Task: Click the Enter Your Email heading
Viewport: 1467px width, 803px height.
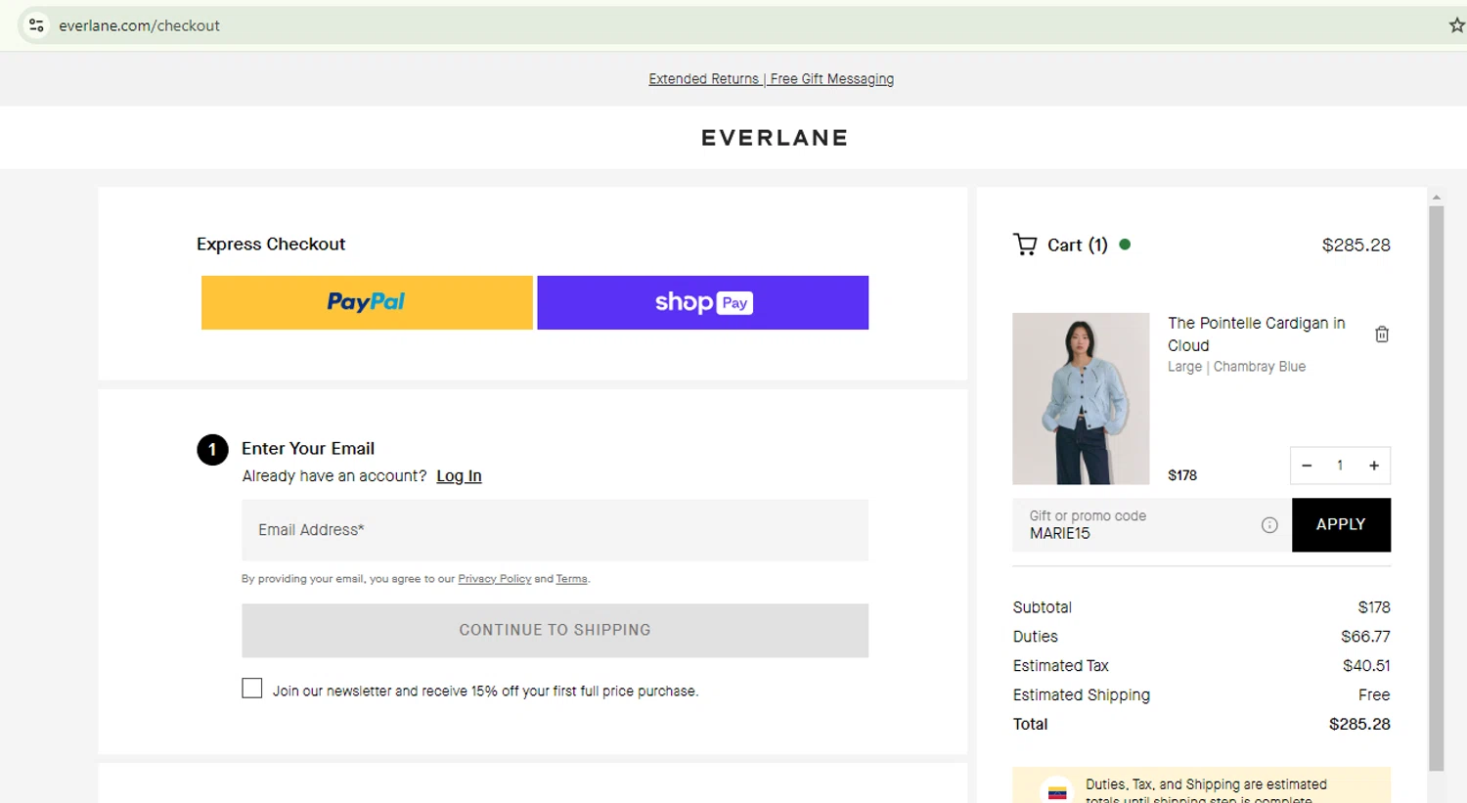Action: 308,449
